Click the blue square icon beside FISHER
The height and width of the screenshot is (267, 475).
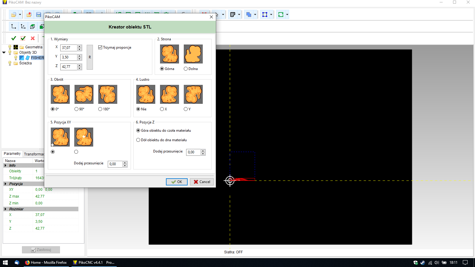point(21,58)
